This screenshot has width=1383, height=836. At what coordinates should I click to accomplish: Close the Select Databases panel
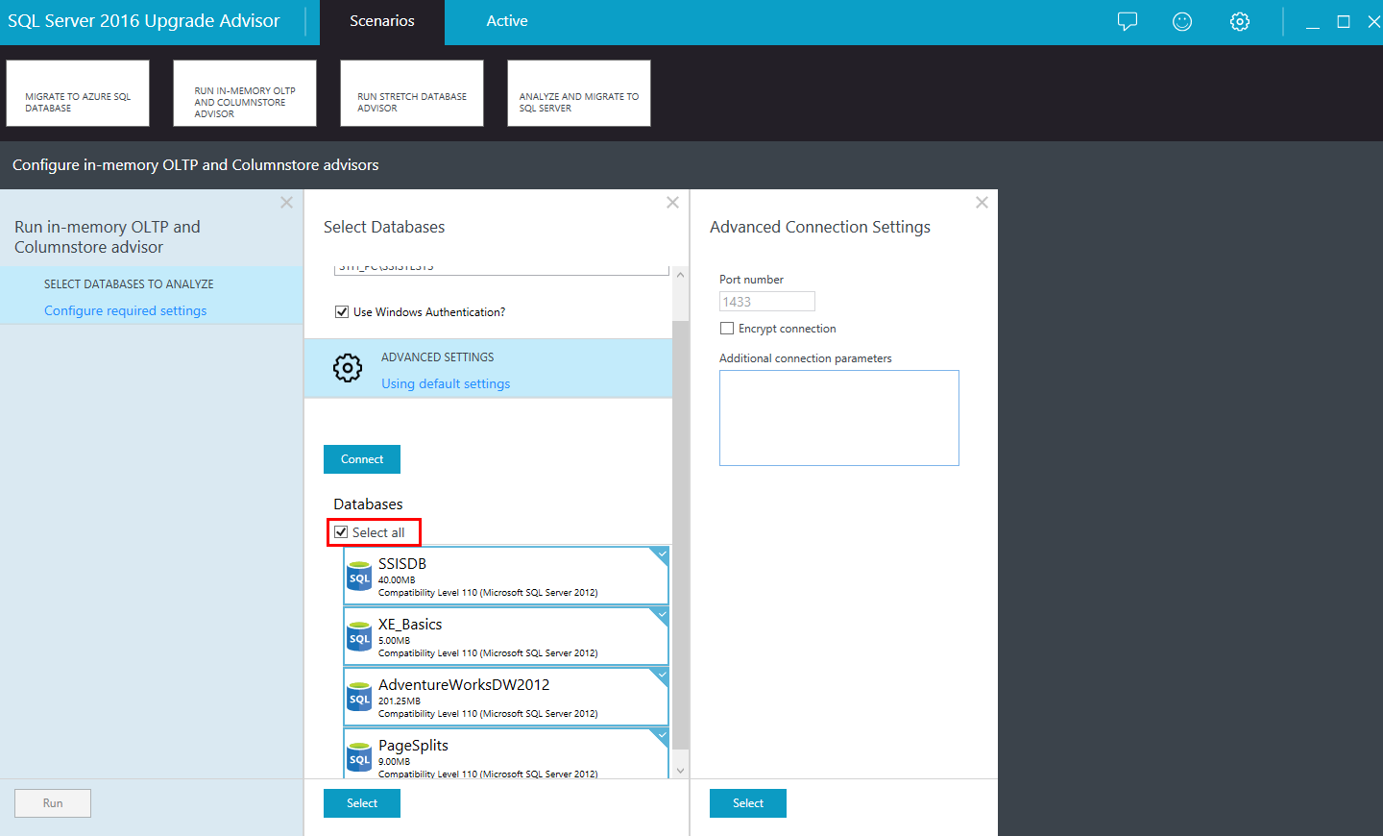pos(672,203)
